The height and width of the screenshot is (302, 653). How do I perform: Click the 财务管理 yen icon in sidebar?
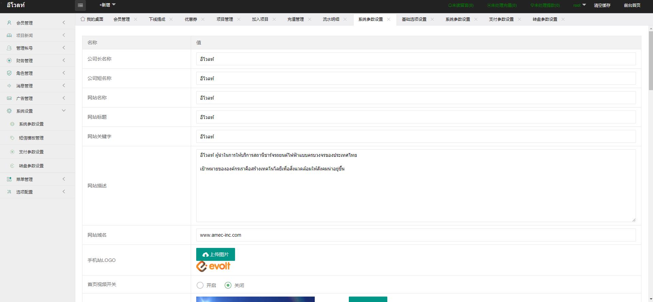click(9, 61)
